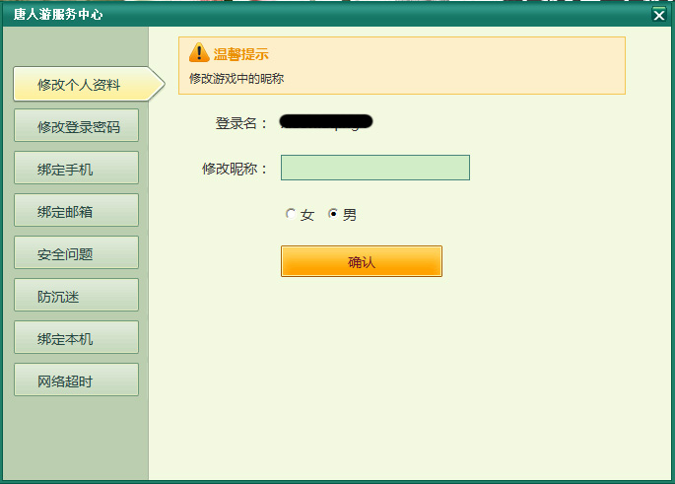
Task: Open the 修改登录密码 section
Action: 77,126
